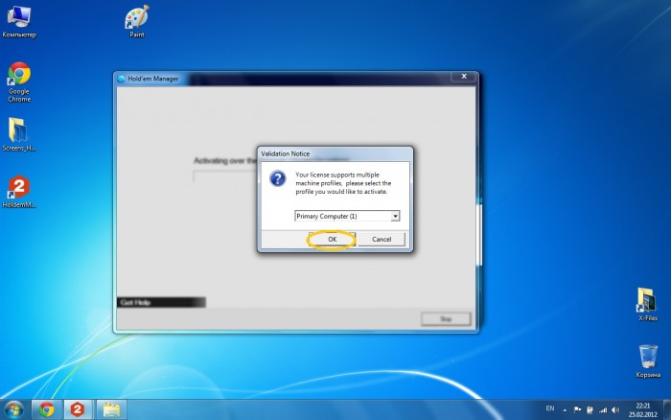The height and width of the screenshot is (420, 671).
Task: Open the Windows Start menu orb
Action: [x=13, y=409]
